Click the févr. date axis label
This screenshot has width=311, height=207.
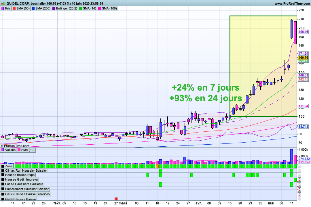(x=57, y=203)
